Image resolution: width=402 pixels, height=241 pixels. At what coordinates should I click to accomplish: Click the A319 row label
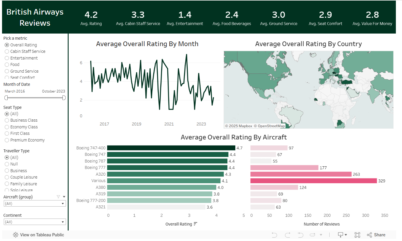pyautogui.click(x=101, y=194)
